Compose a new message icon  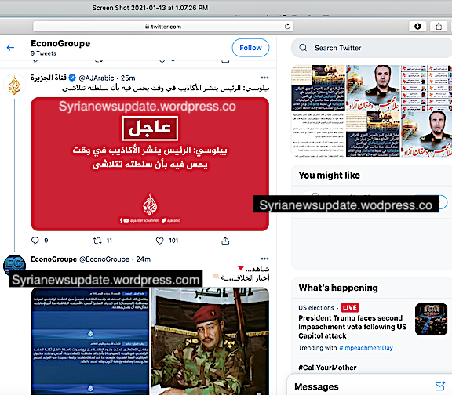click(440, 386)
